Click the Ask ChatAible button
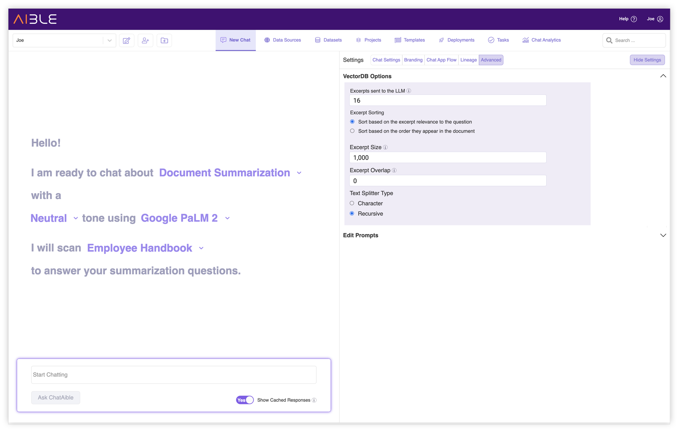 [x=56, y=398]
